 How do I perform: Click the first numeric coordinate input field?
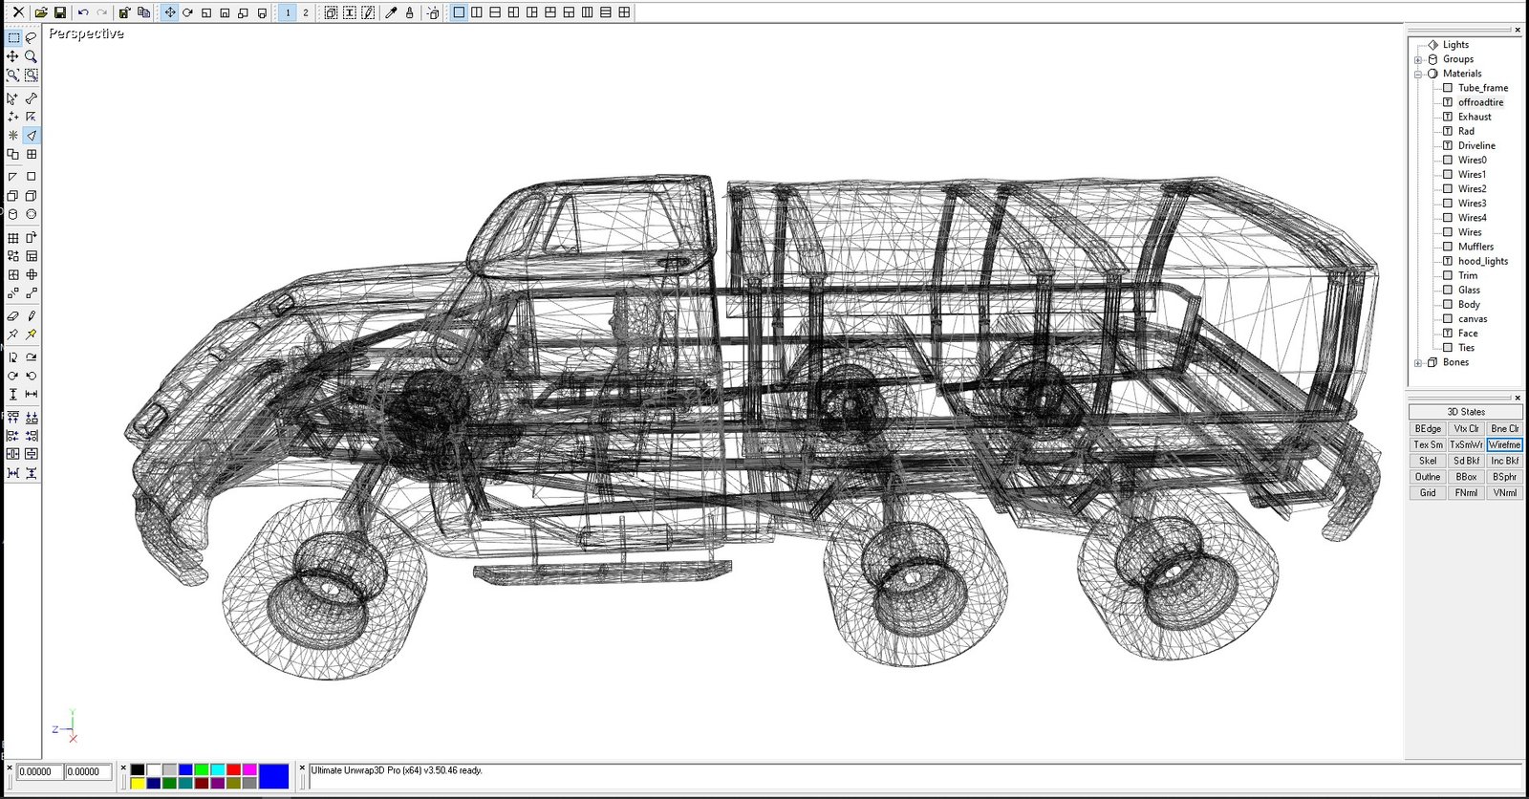tap(39, 771)
